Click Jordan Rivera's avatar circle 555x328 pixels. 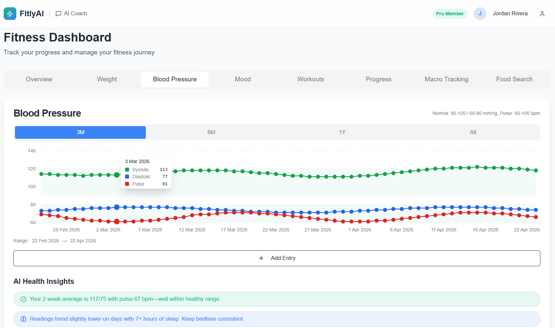(480, 14)
